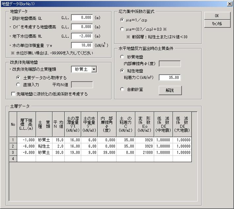
Task: Click DE(大地震) cell 1.00000 in row 3
Action: [x=182, y=153]
